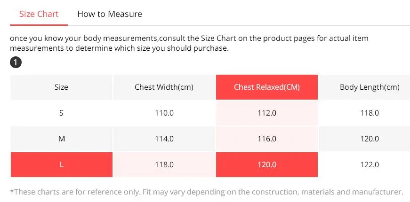
Task: Select the M size row
Action: click(61, 139)
